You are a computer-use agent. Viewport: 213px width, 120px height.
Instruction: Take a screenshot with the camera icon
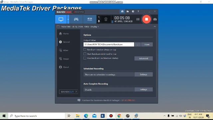pyautogui.click(x=155, y=19)
